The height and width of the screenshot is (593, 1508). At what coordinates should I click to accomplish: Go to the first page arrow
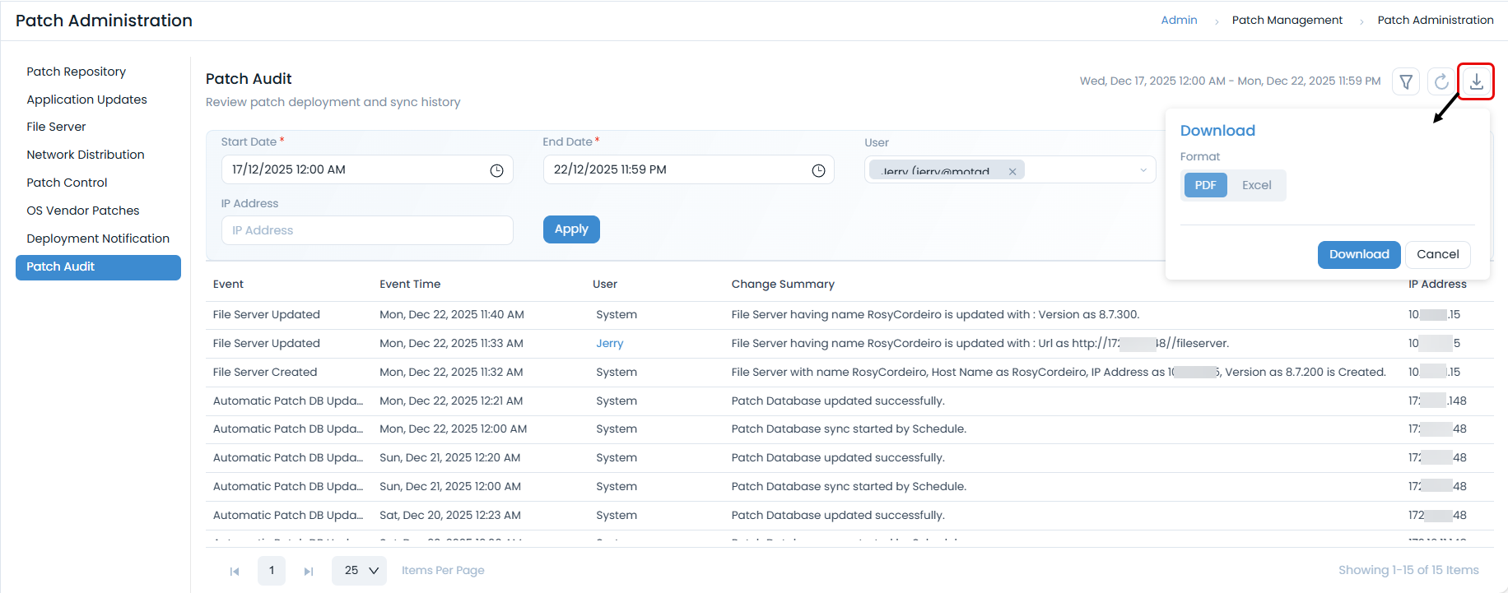[x=235, y=571]
